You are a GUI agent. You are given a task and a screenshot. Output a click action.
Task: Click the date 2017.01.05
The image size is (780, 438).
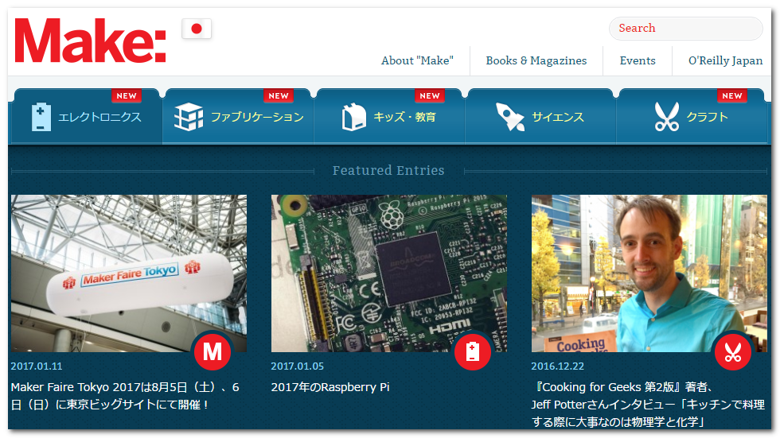298,366
